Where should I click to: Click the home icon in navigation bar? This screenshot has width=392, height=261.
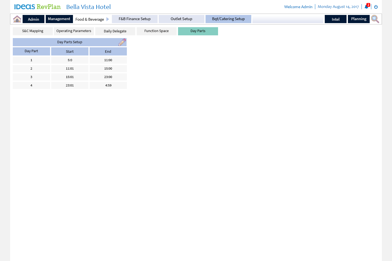[x=17, y=19]
